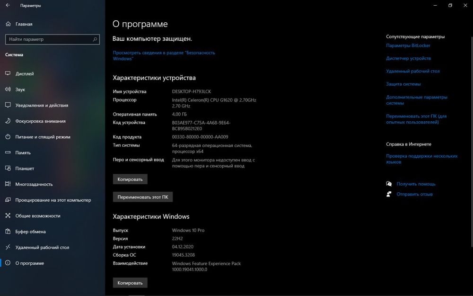This screenshot has width=473, height=296.
Task: Click Переименовать этот ПК button
Action: click(143, 197)
